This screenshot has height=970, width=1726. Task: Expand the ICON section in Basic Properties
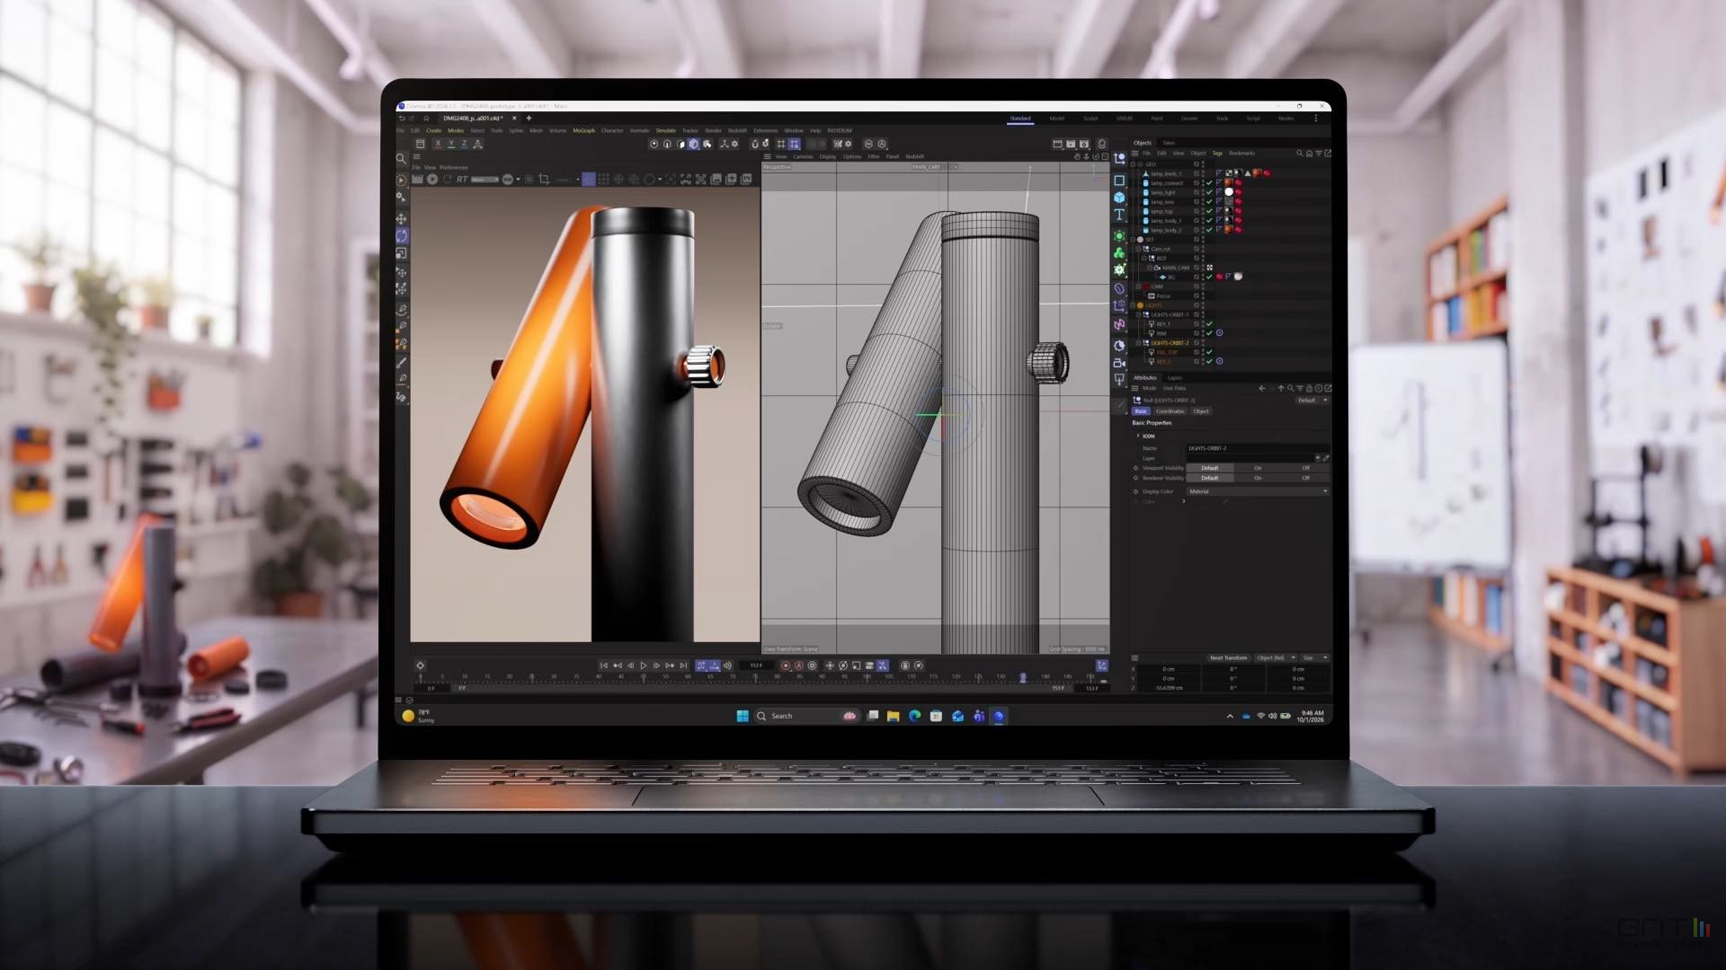[1138, 436]
